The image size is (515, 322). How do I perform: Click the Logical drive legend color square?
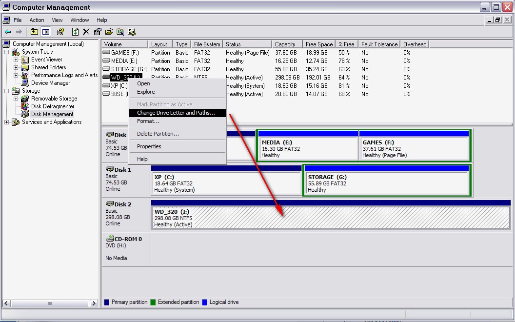pos(205,302)
